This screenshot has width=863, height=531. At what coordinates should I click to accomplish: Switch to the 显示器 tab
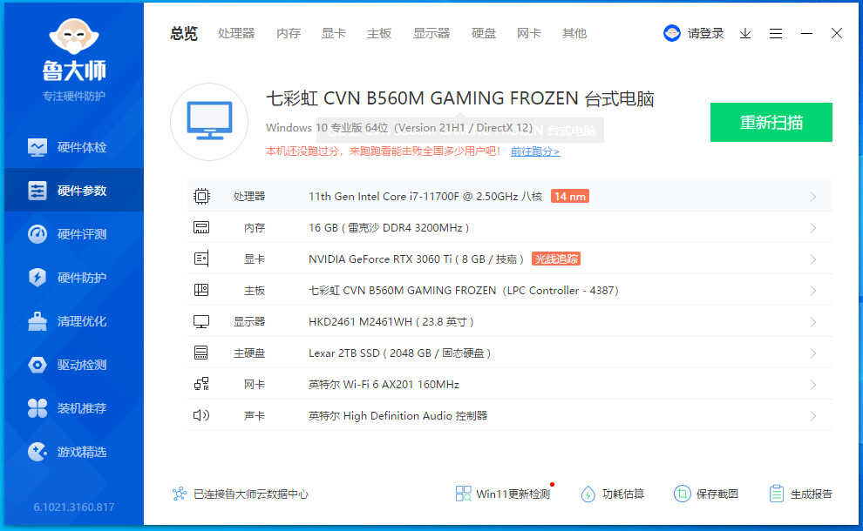[431, 34]
